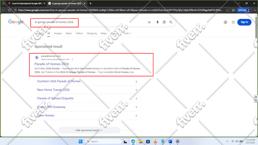
Task: Switch to the Videos tab
Action: pos(79,33)
